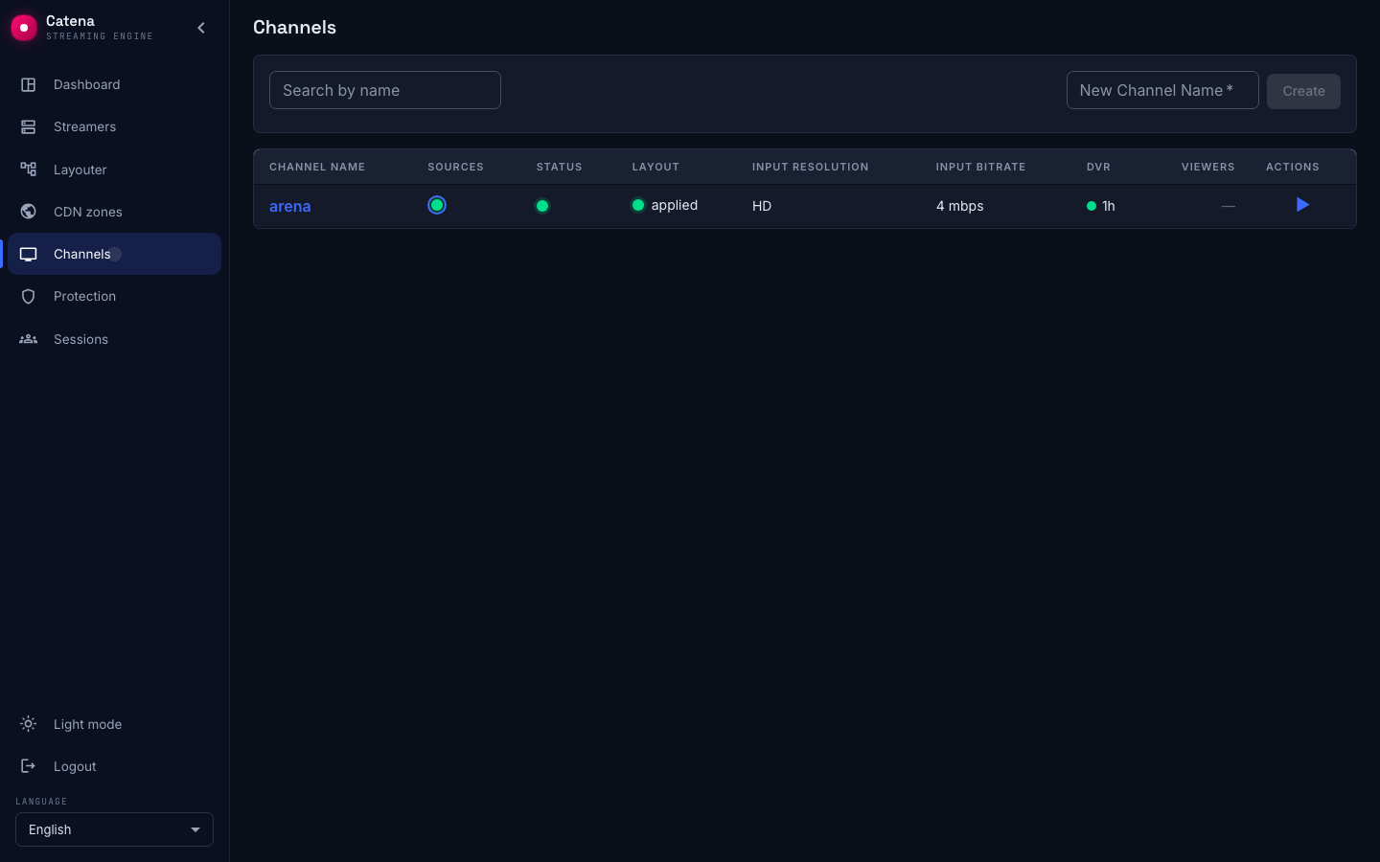
Task: Open the English language dropdown
Action: [x=114, y=829]
